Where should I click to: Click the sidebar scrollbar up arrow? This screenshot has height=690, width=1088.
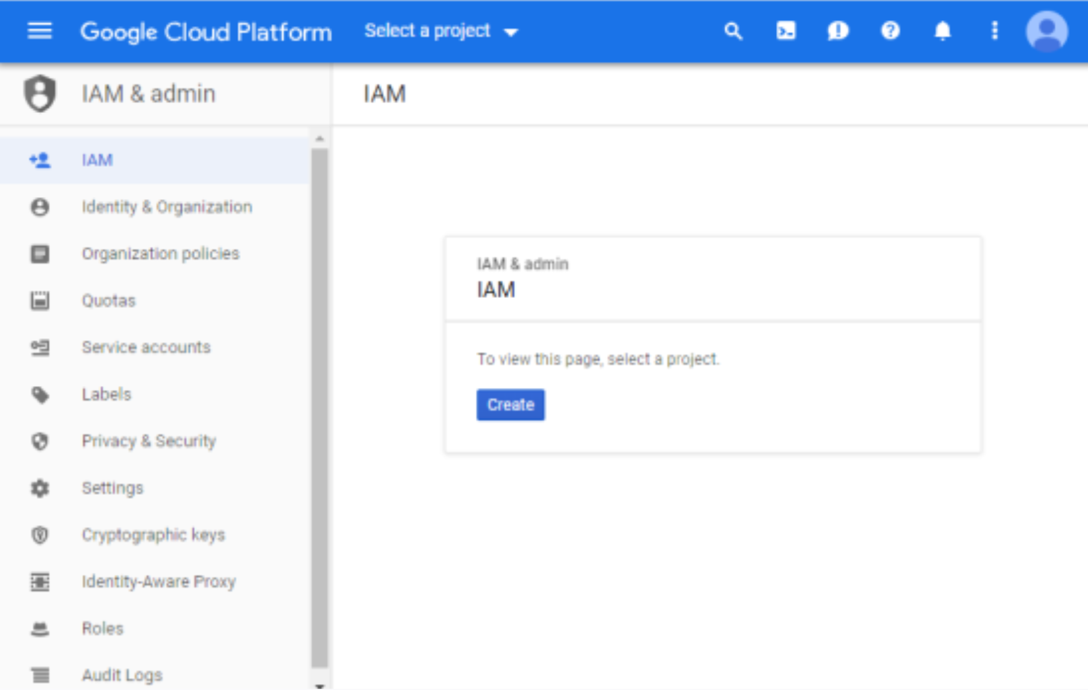319,139
